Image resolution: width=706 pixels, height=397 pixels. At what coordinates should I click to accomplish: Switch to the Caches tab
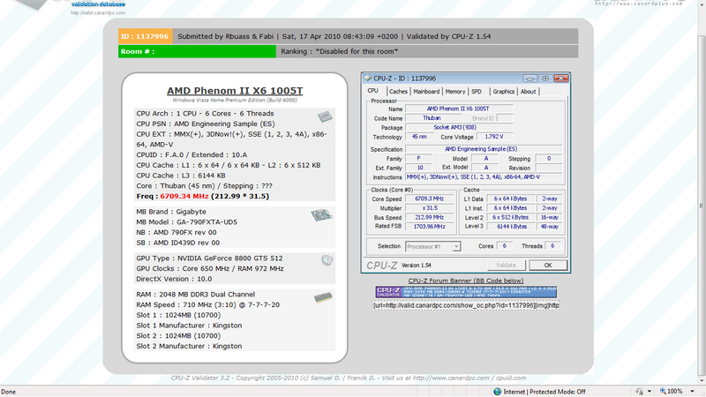398,91
